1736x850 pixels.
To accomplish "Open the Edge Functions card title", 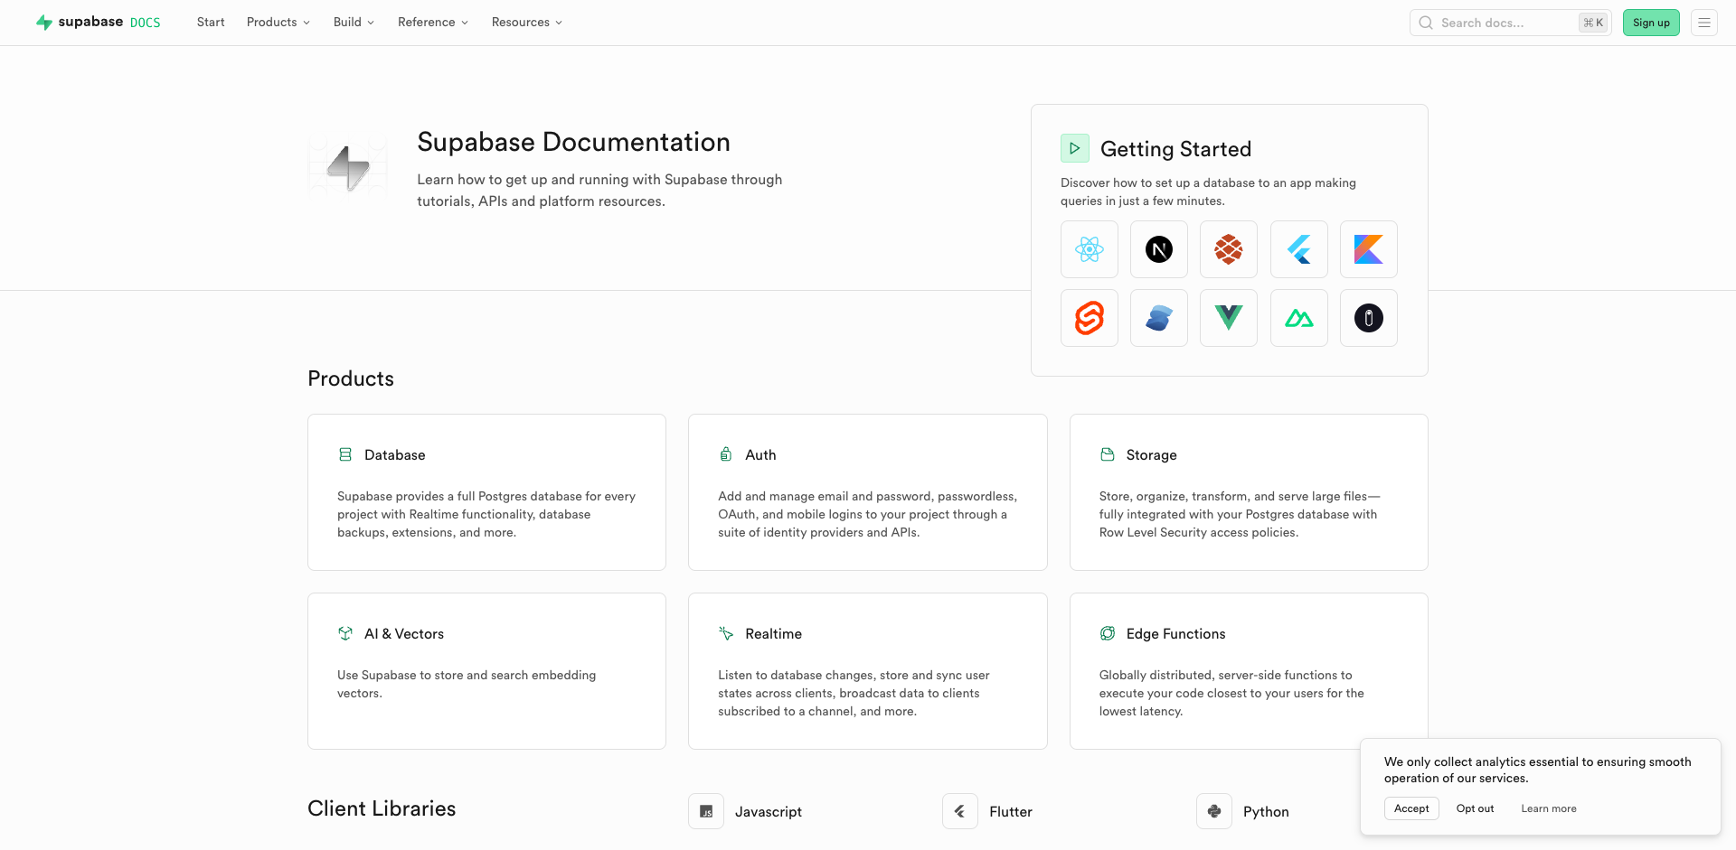I will [1175, 633].
